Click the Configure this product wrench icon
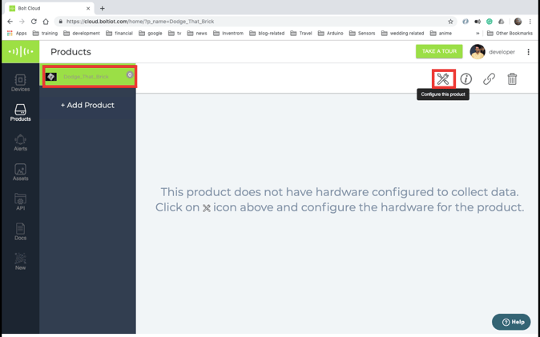540x337 pixels. [x=443, y=79]
